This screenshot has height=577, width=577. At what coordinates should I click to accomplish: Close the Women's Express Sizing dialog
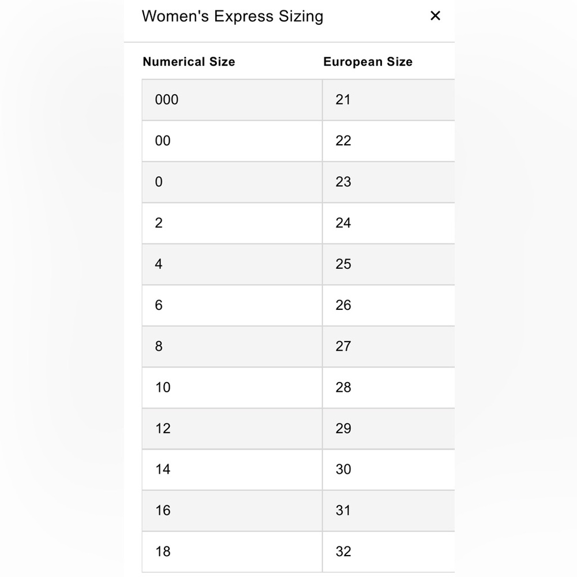[436, 16]
